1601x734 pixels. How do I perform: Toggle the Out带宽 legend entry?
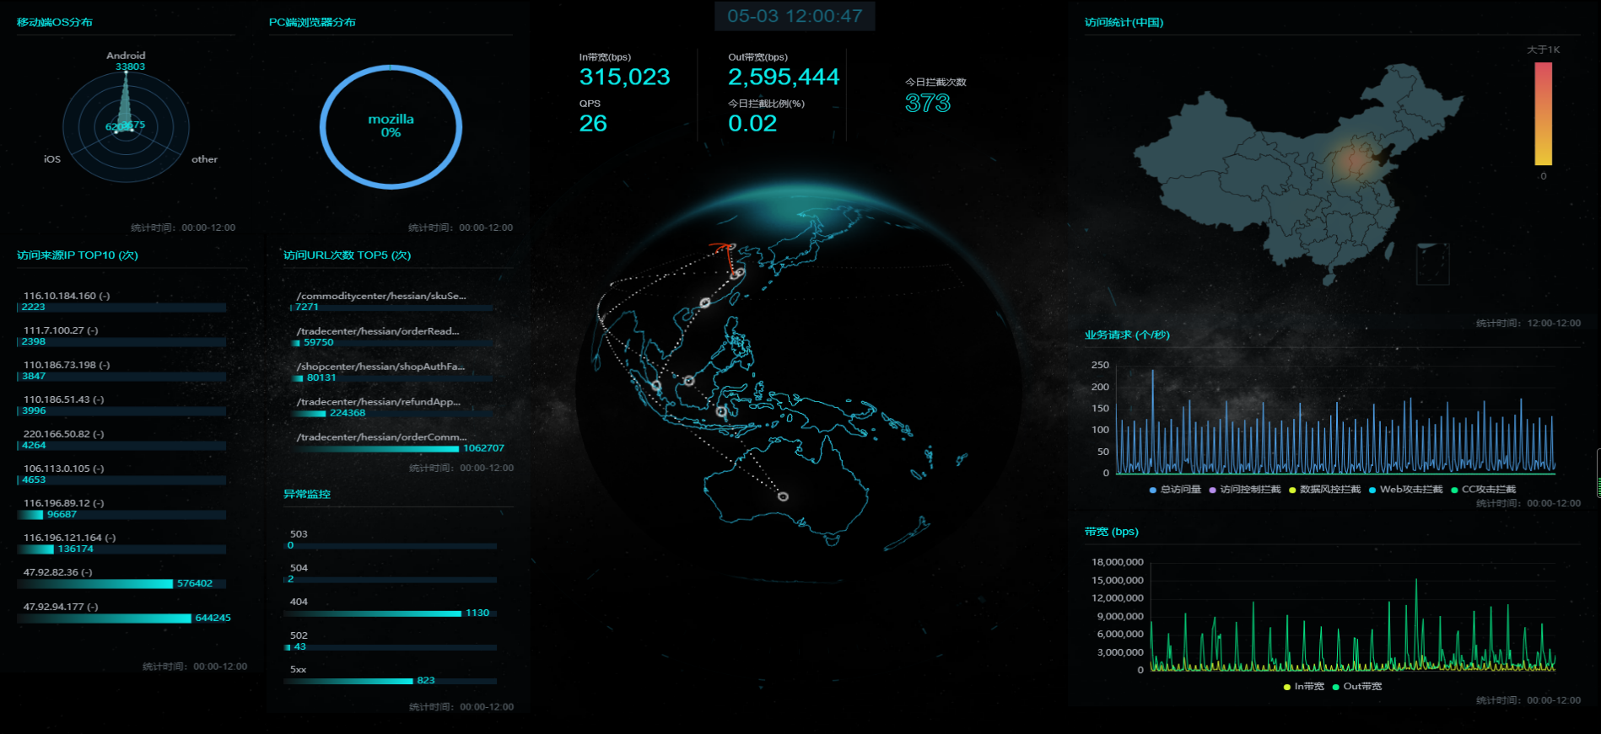(1356, 687)
